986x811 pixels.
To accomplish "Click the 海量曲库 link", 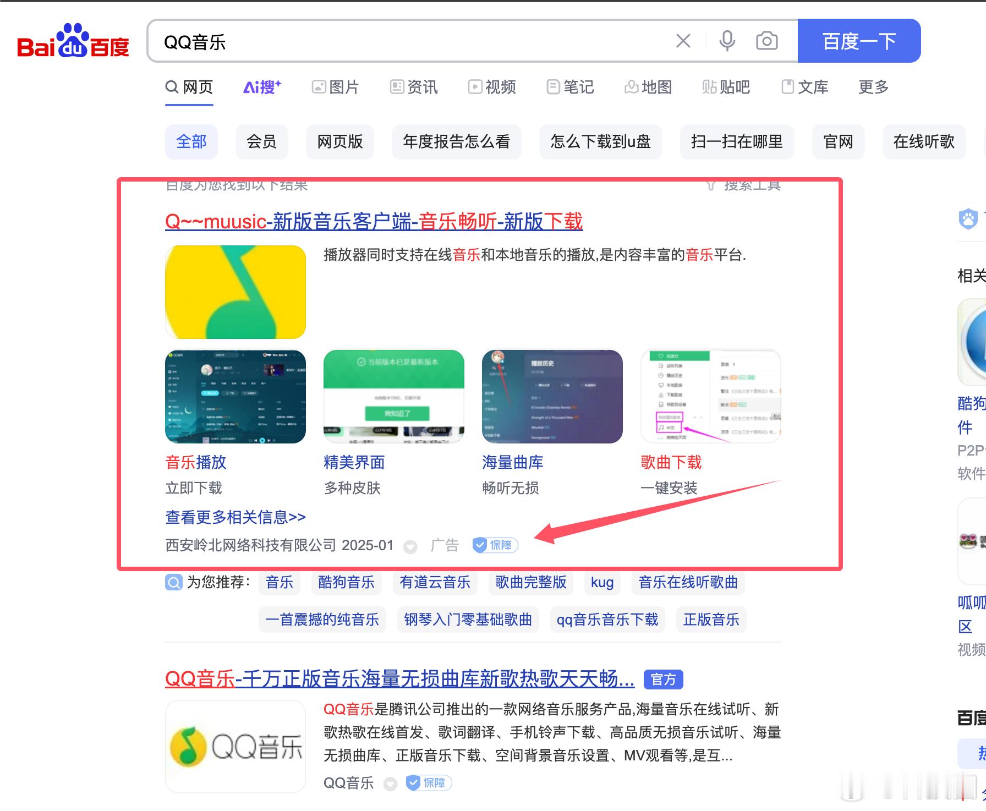I will click(513, 462).
